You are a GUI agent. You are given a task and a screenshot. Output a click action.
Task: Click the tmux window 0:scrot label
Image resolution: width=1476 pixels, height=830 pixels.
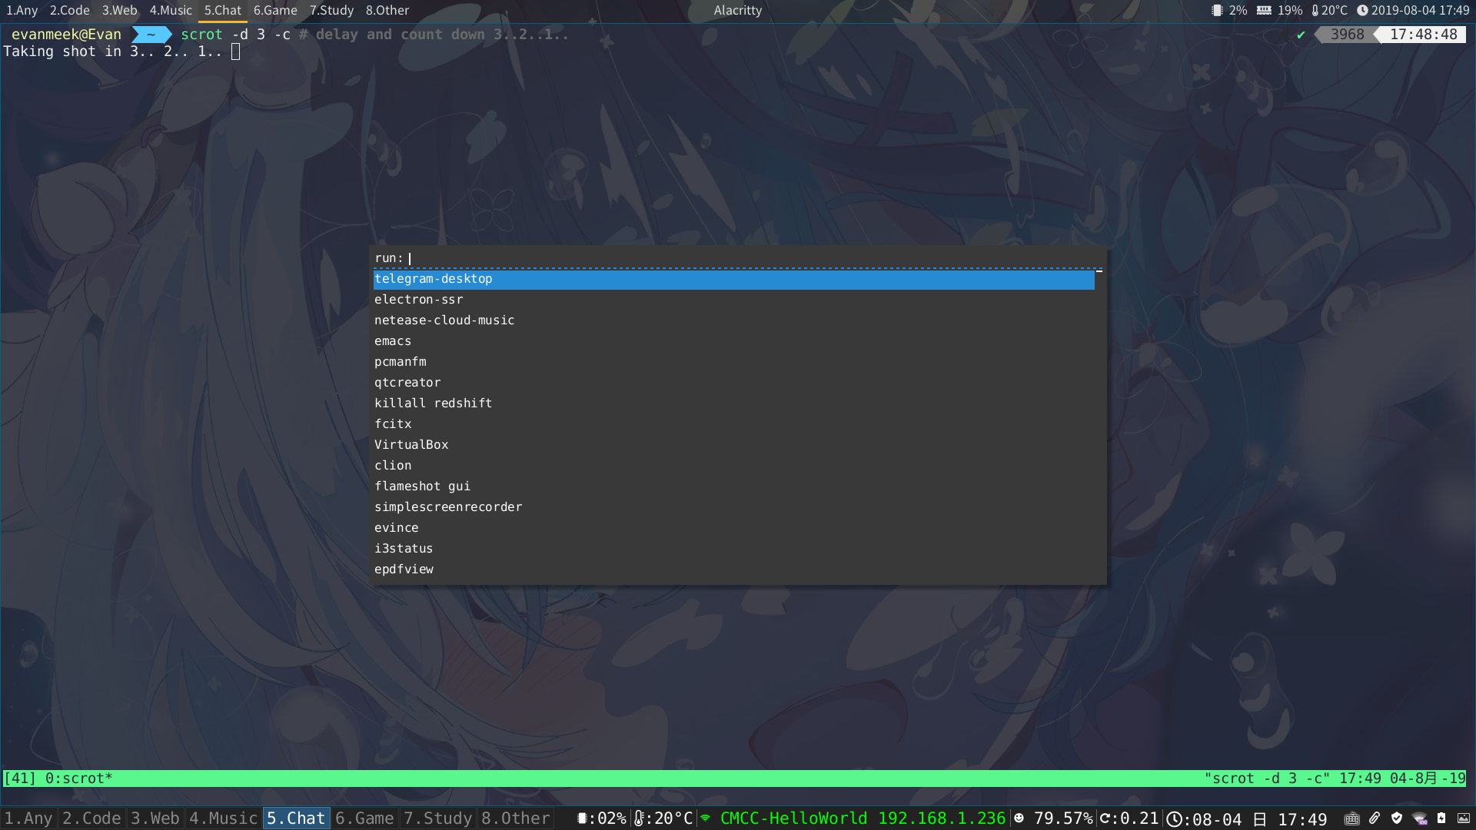coord(78,779)
